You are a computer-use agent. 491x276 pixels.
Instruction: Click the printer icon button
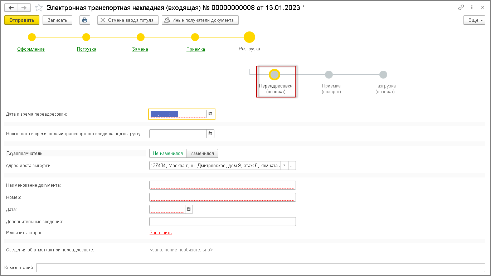tap(85, 20)
